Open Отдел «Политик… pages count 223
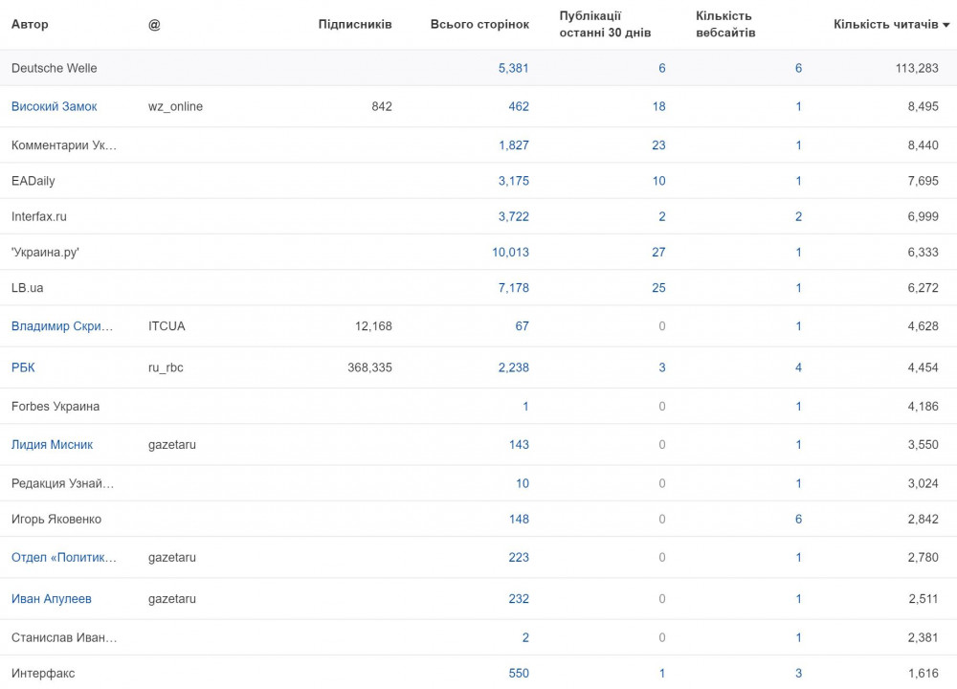Screen dimensions: 957x689 pyautogui.click(x=519, y=557)
